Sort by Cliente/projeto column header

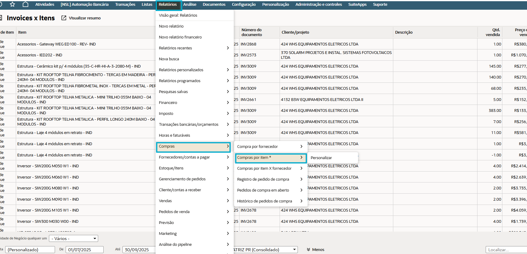[x=295, y=32]
